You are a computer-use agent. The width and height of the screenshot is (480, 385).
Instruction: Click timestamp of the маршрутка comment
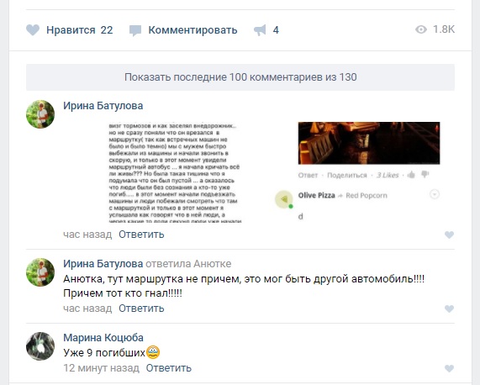87,309
